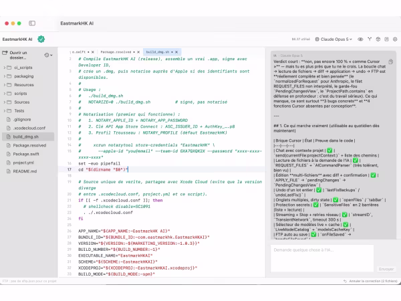Copy the AI response with clipboard icon
Image resolution: width=401 pixels, height=301 pixels.
pyautogui.click(x=390, y=62)
